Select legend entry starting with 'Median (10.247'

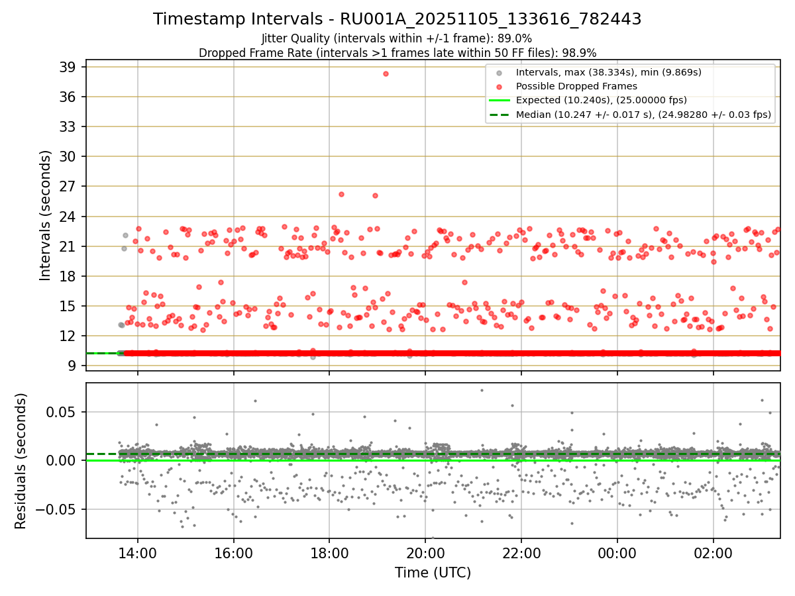pos(643,115)
